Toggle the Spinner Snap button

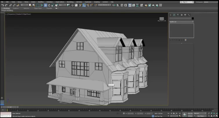point(92,5)
